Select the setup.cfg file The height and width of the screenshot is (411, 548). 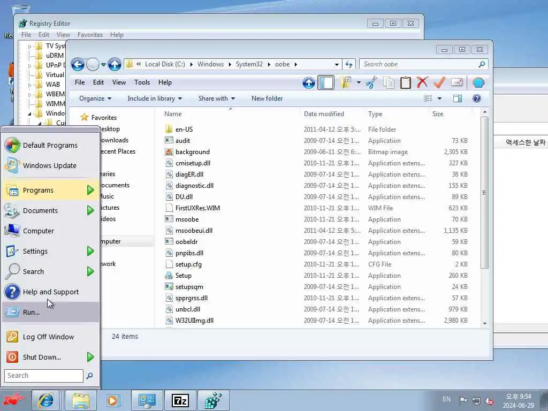coord(188,264)
